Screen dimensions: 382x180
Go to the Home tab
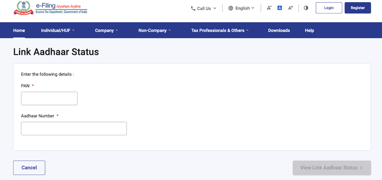click(x=19, y=30)
